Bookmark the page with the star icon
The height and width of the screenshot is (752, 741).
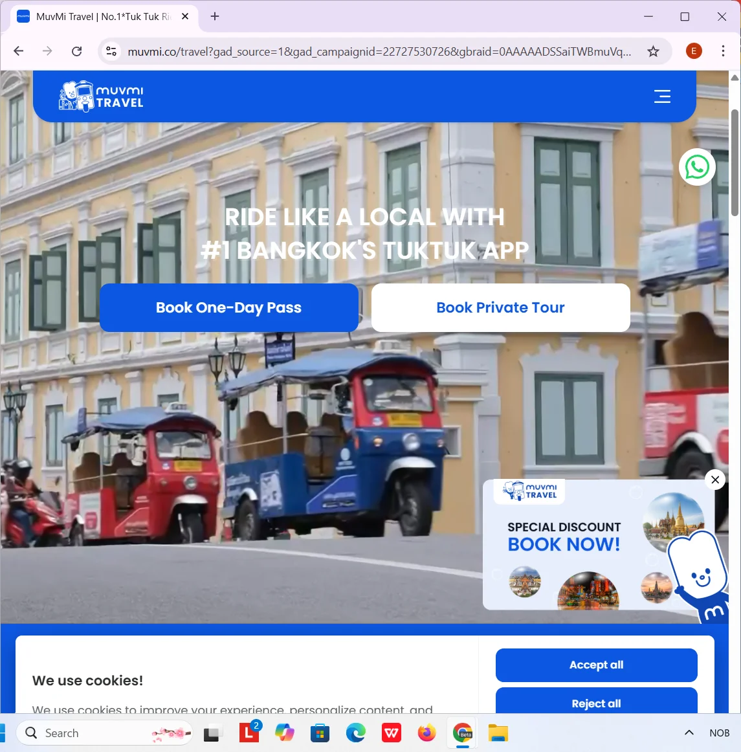coord(653,50)
